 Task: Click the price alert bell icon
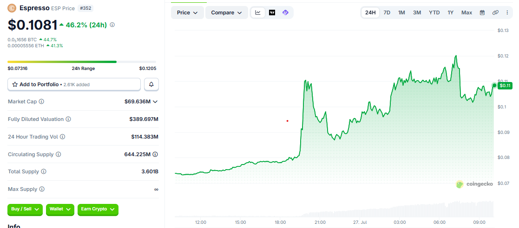click(151, 84)
